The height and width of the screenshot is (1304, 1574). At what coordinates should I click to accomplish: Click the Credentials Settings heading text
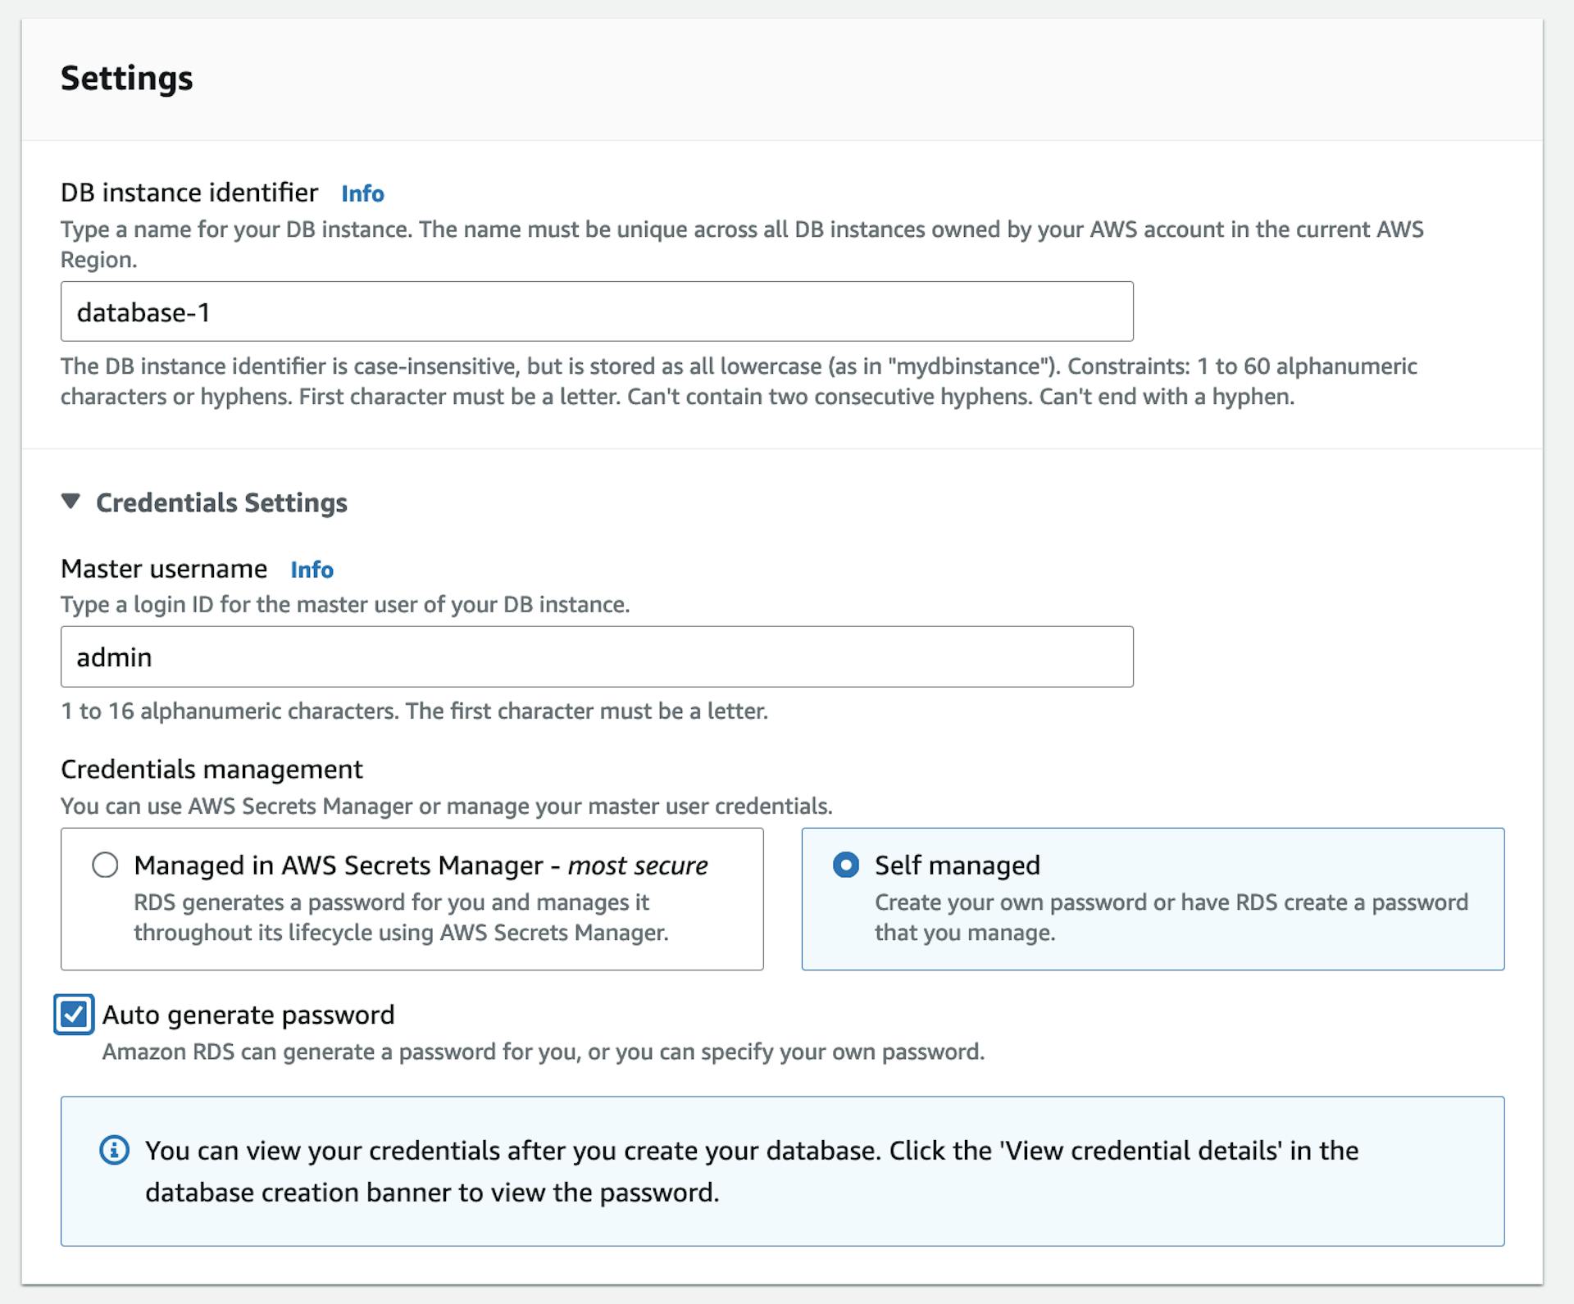point(221,502)
